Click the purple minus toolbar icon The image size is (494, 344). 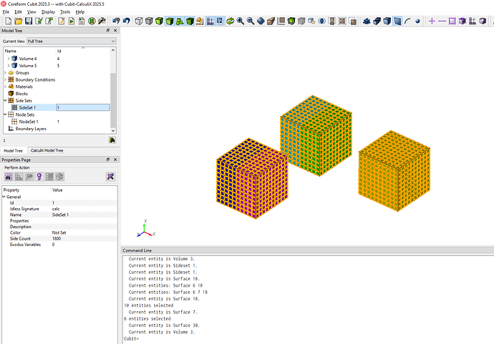pyautogui.click(x=442, y=21)
